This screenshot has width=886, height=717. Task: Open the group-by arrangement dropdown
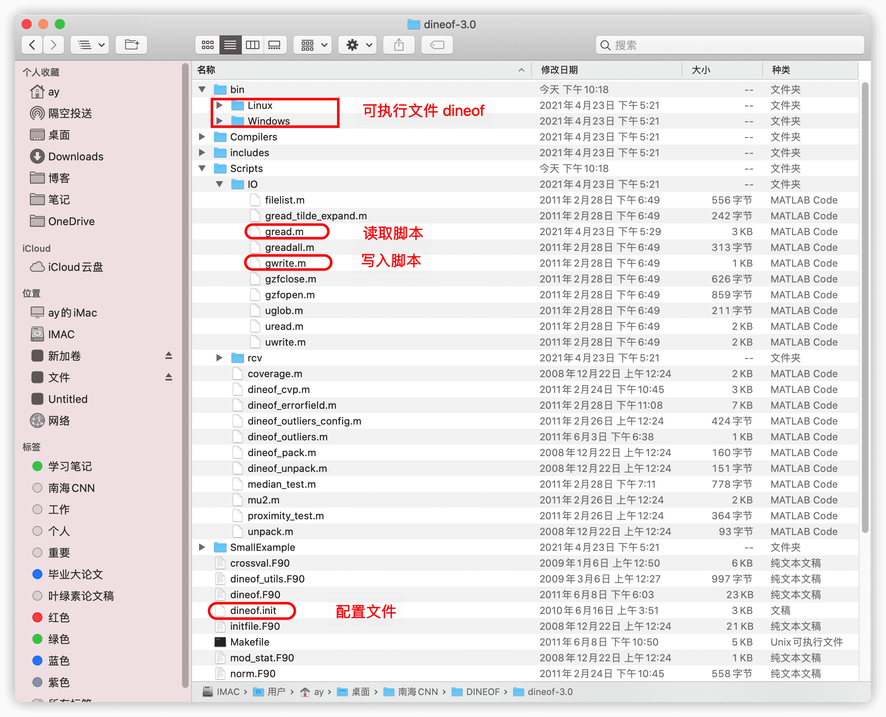click(x=313, y=45)
